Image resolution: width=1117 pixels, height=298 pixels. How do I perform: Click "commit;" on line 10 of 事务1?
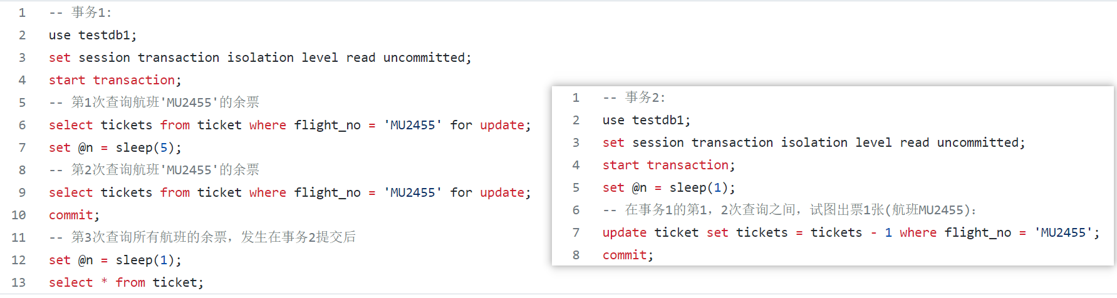(x=74, y=215)
